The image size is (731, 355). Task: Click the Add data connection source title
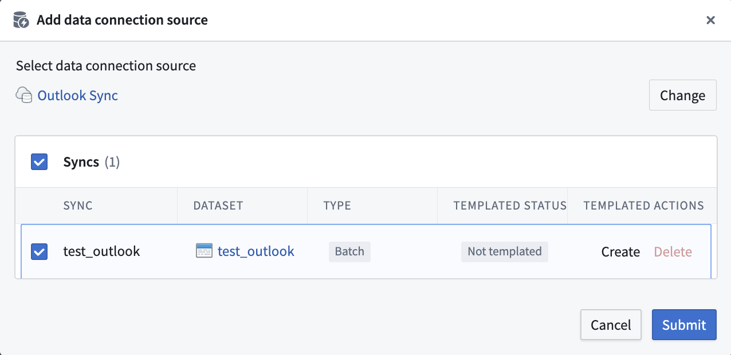coord(122,21)
